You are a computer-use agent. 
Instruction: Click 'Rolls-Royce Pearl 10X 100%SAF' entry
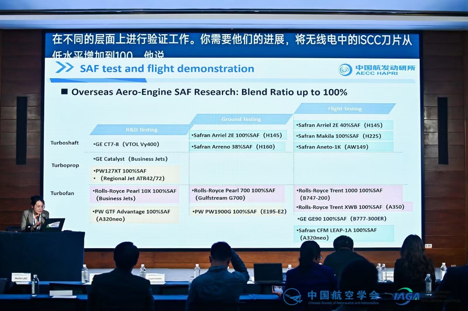(x=134, y=191)
